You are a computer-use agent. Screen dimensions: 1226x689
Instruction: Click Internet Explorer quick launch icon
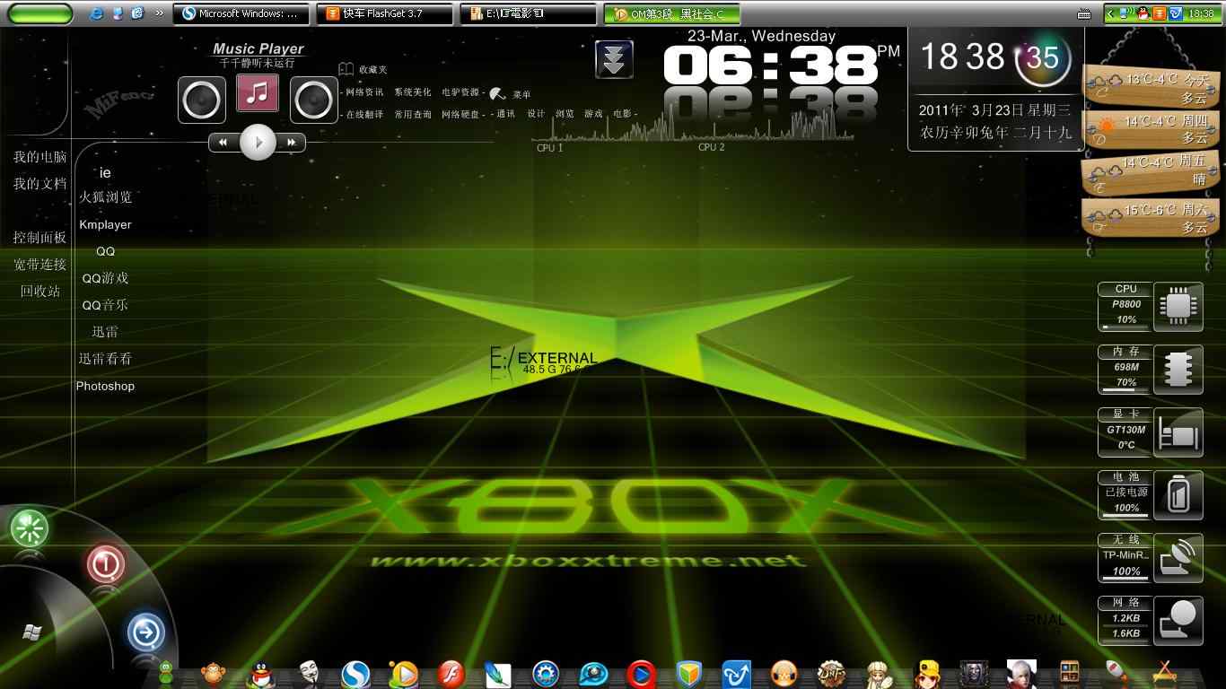97,13
